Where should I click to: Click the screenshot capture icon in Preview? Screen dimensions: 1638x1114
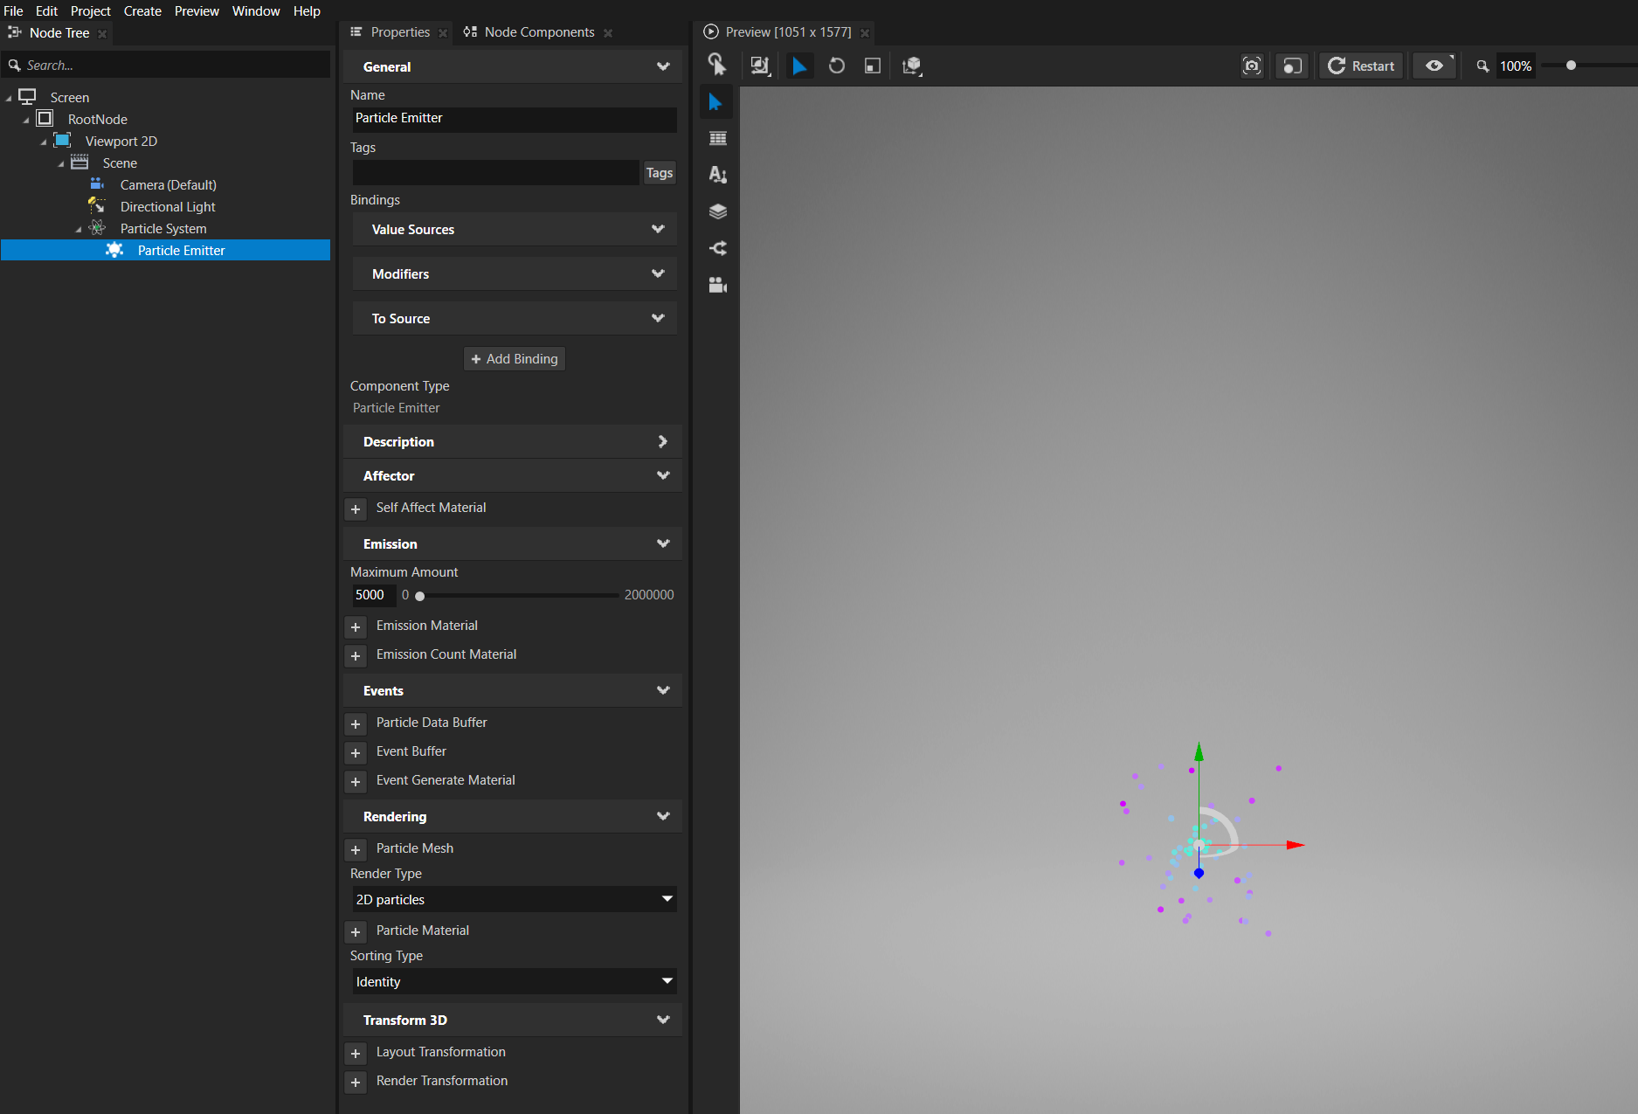coord(1252,66)
